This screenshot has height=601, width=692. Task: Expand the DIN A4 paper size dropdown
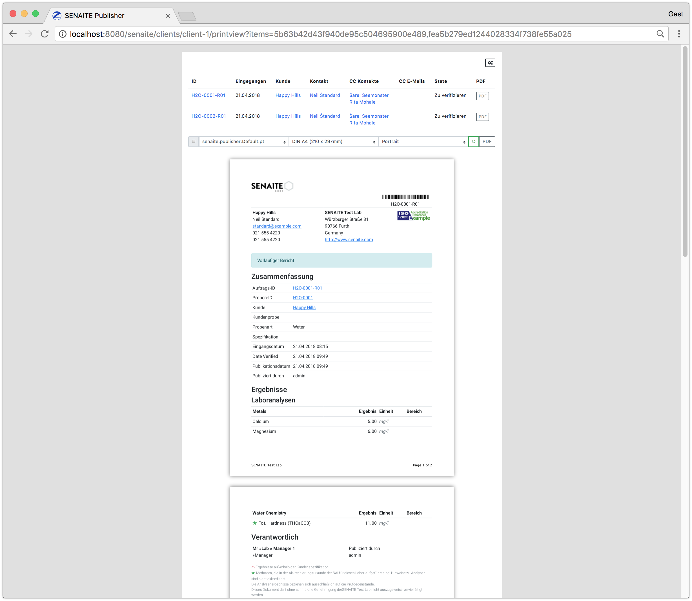pyautogui.click(x=333, y=142)
